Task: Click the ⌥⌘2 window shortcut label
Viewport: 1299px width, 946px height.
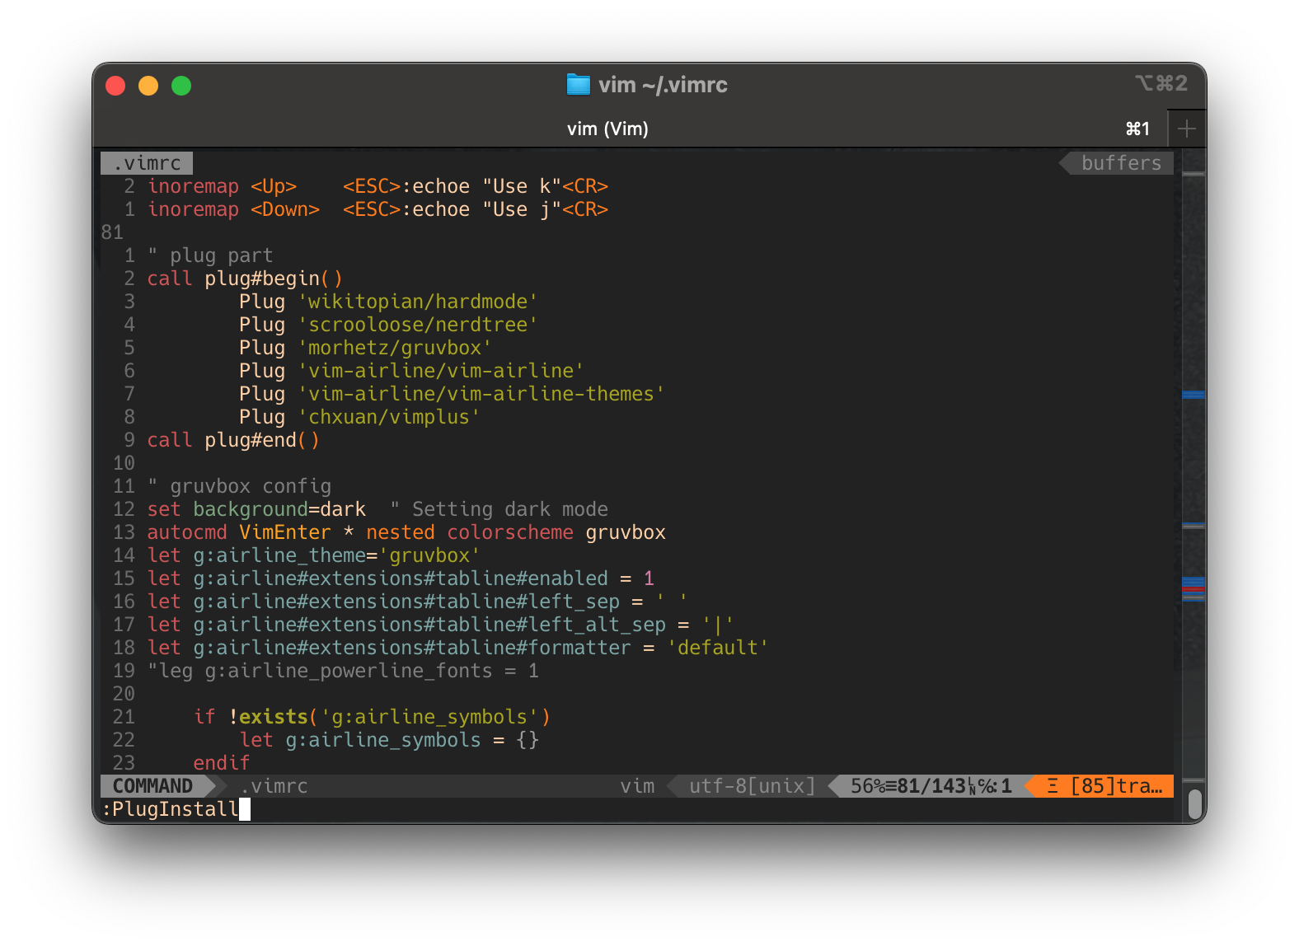Action: click(1161, 83)
